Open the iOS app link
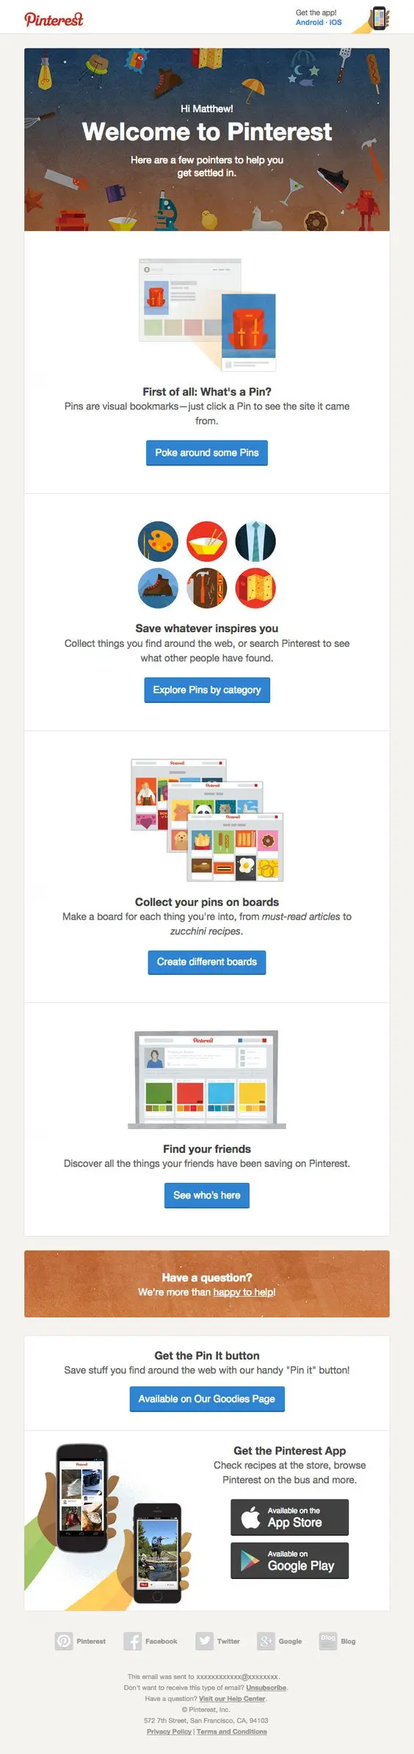Viewport: 414px width, 1754px height. pos(335,22)
